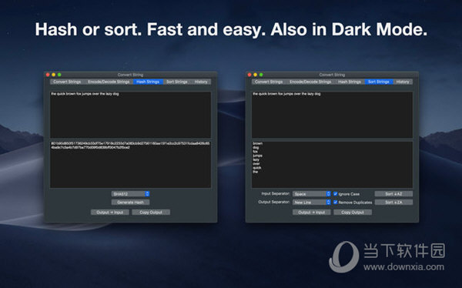Click Copy Output in the sort window

point(353,213)
